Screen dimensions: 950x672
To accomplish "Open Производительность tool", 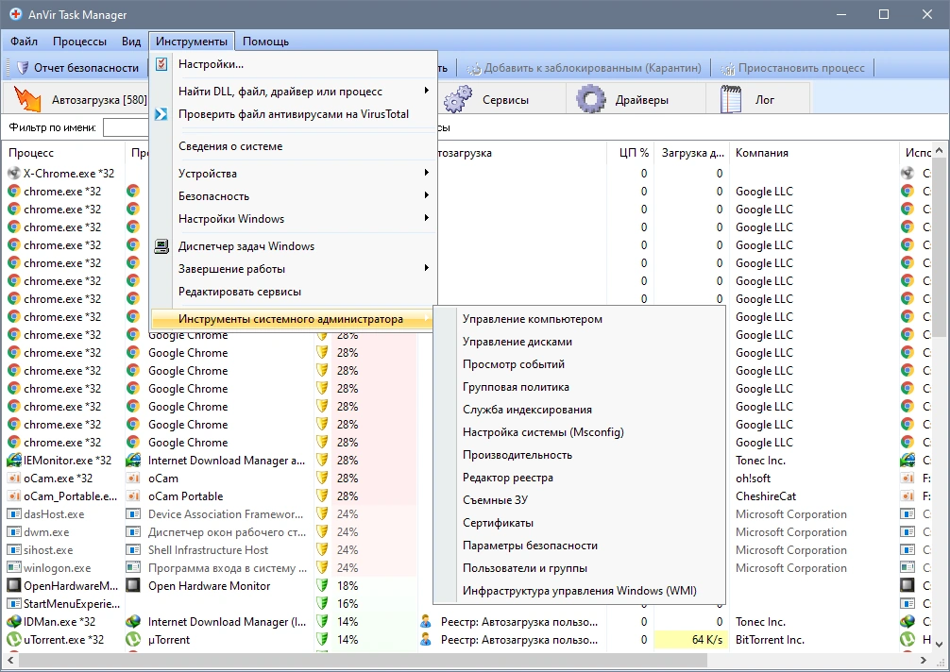I will [x=517, y=455].
